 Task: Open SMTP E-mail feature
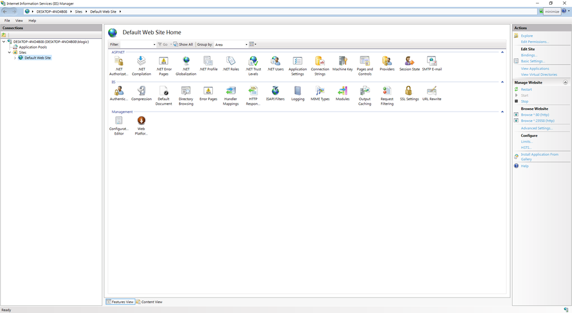click(432, 64)
